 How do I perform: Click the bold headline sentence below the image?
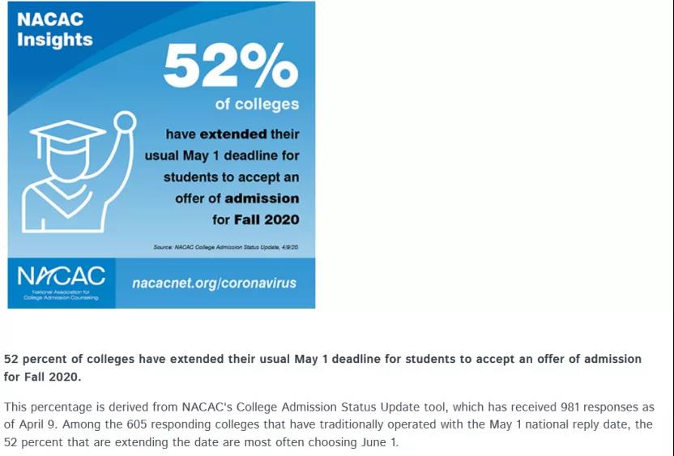[322, 368]
